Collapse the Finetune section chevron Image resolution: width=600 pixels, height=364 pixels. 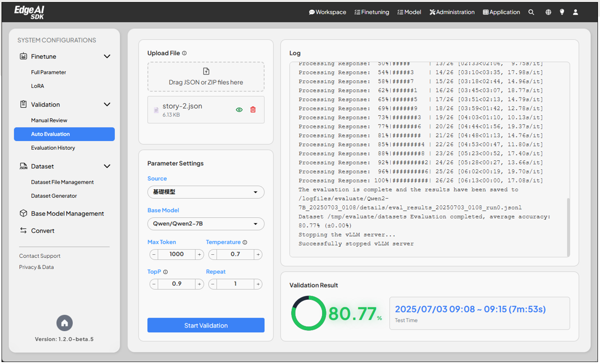tap(107, 57)
